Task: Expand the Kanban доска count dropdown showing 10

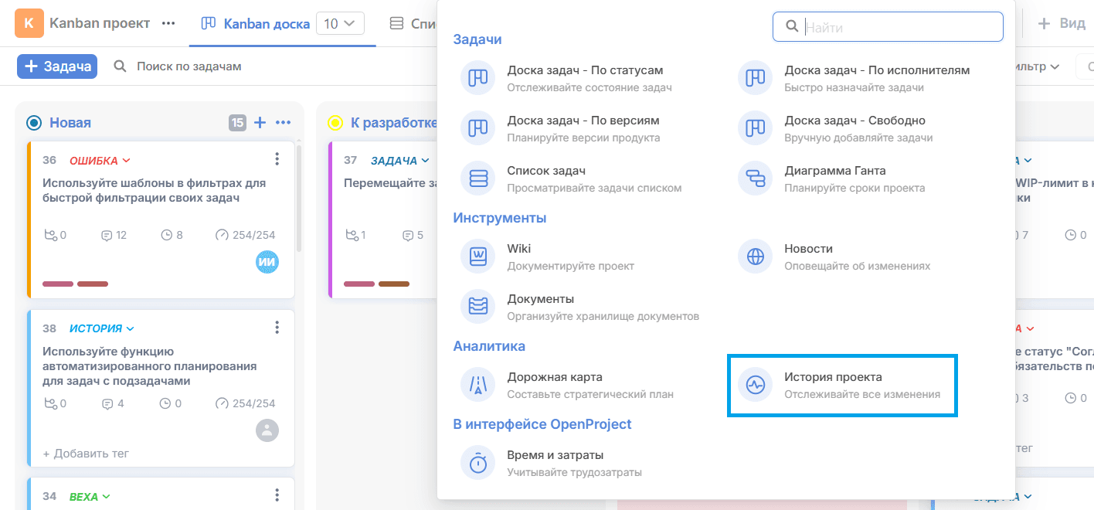Action: pyautogui.click(x=340, y=24)
